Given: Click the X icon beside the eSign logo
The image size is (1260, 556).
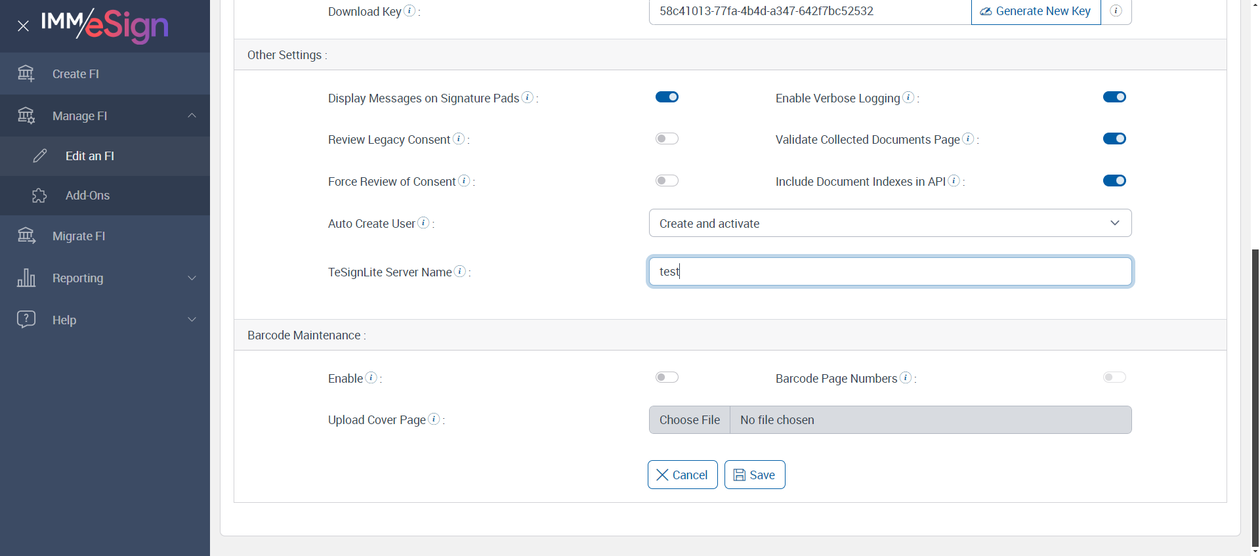Looking at the screenshot, I should click(x=23, y=26).
